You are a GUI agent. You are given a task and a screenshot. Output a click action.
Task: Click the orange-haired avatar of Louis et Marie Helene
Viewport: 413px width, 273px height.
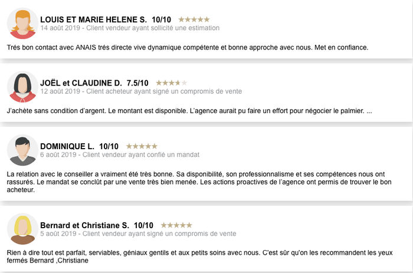point(22,24)
